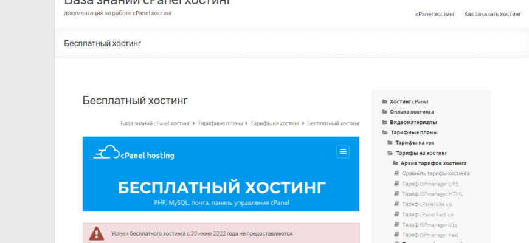Click the folder icon beside Оплата хостинга
This screenshot has height=243, width=529.
[385, 112]
